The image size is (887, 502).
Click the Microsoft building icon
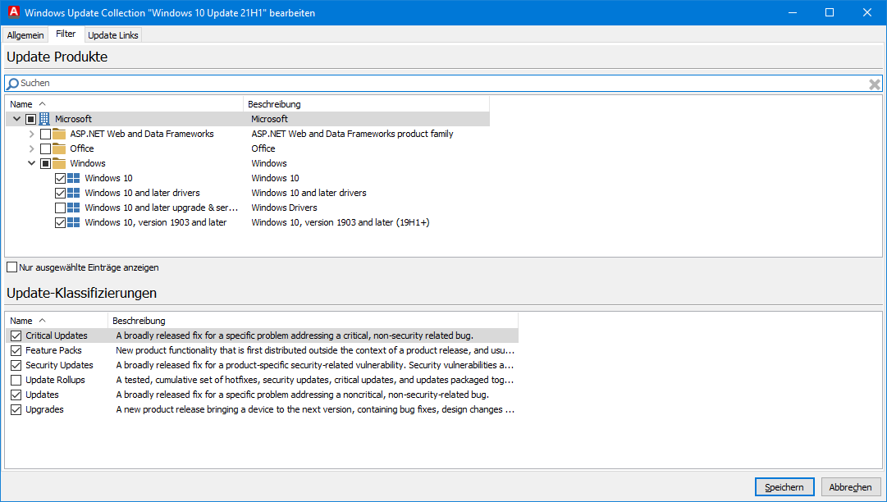click(x=44, y=119)
